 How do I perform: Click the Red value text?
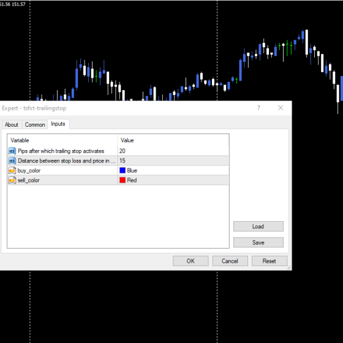pyautogui.click(x=132, y=180)
